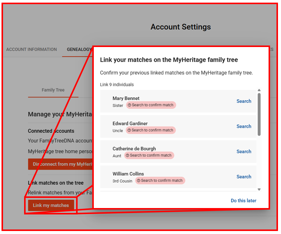Click the scrollbar up arrow in matches list
Viewport: 281px width, 234px height.
[x=259, y=90]
